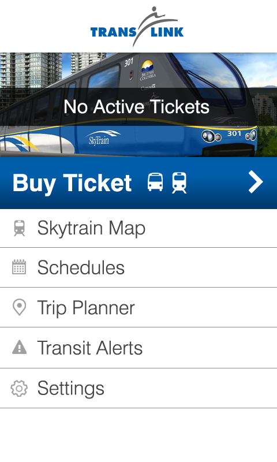277x462 pixels.
Task: Expand Buy Ticket using the right chevron
Action: pyautogui.click(x=256, y=182)
